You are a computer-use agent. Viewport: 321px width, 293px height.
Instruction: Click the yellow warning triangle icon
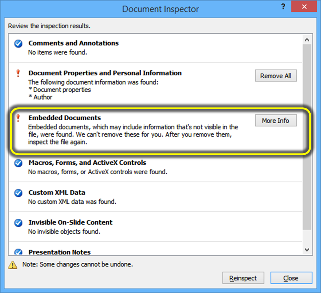click(13, 264)
